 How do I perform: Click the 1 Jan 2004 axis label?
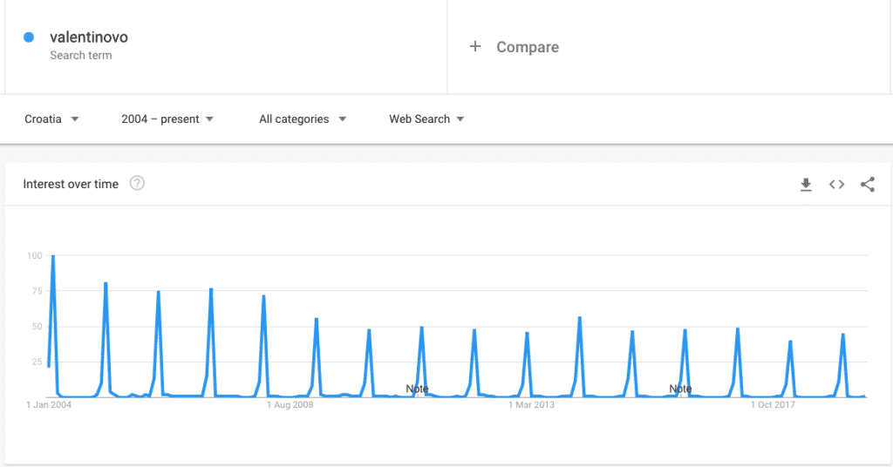coord(49,404)
